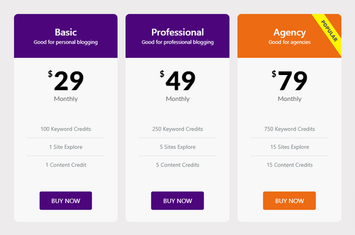The height and width of the screenshot is (235, 355).
Task: Click the $79 price figure
Action: (289, 80)
